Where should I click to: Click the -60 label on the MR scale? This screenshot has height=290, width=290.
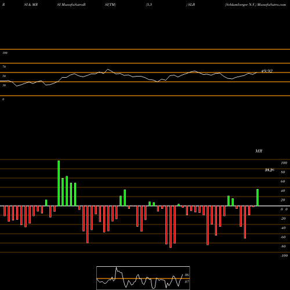(x=283, y=237)
